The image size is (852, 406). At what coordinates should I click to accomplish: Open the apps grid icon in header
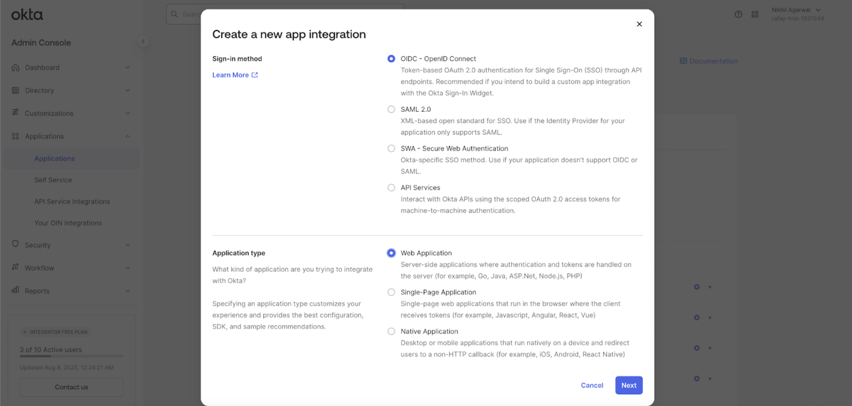pos(755,14)
